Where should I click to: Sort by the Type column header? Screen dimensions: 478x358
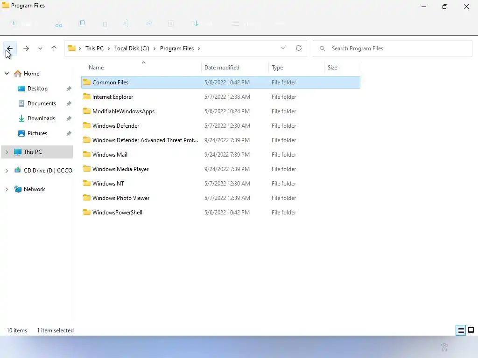coord(277,68)
